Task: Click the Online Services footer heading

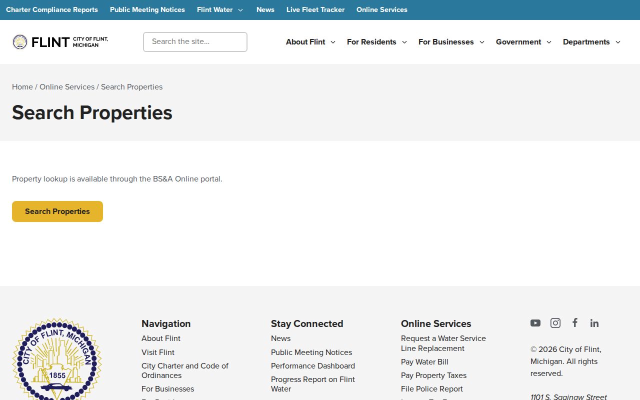Action: (436, 323)
